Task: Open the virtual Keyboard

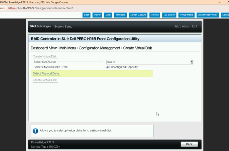Action: tap(120, 15)
